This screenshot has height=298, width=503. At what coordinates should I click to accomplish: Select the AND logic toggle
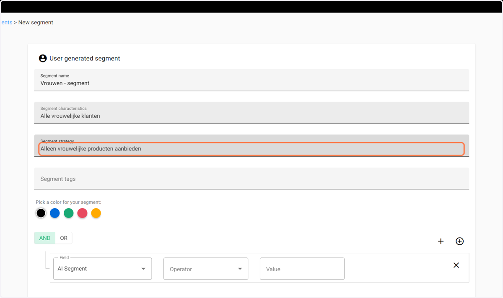coord(45,238)
